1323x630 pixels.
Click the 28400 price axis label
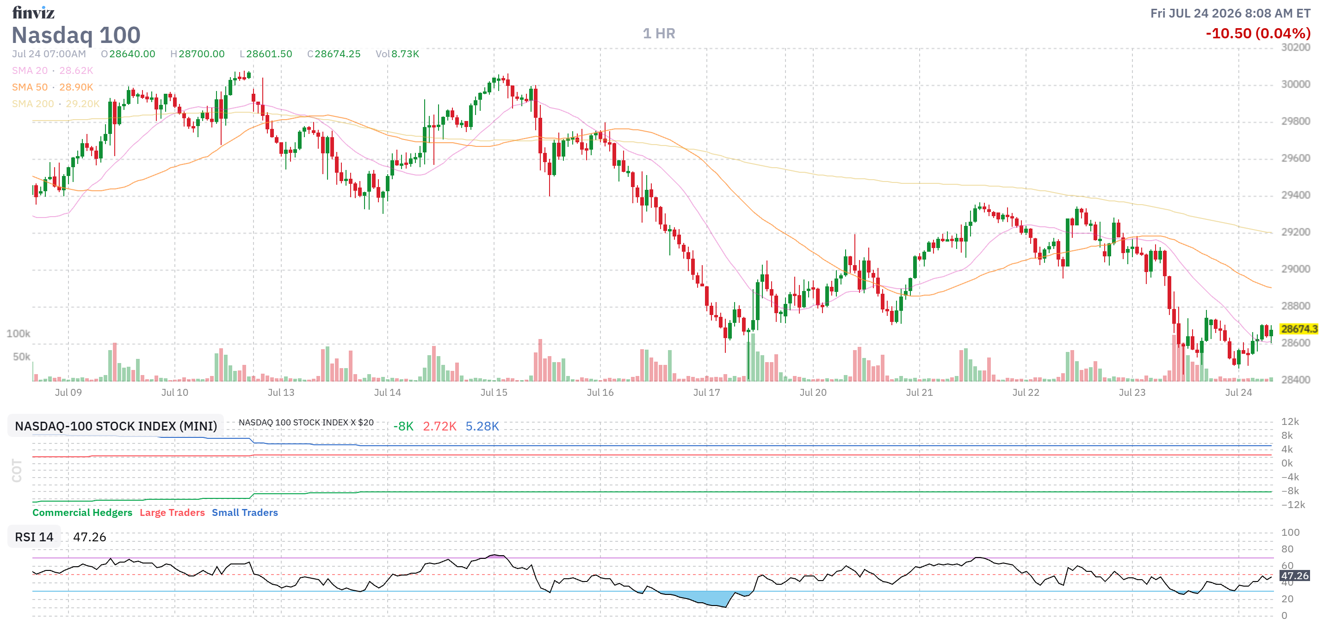1296,379
